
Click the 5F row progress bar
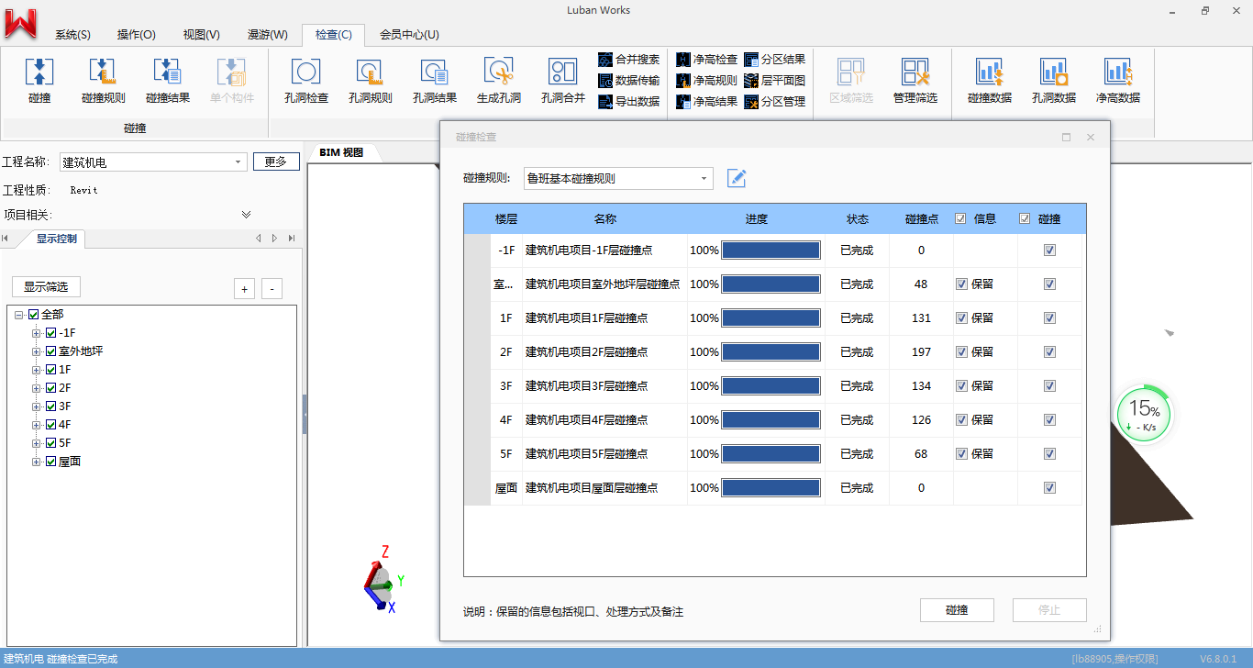pos(771,454)
